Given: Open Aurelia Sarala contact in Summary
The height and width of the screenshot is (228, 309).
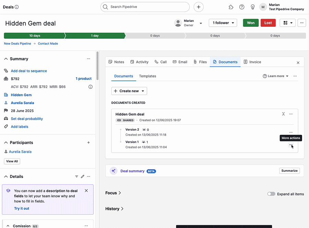Looking at the screenshot, I should [x=22, y=103].
